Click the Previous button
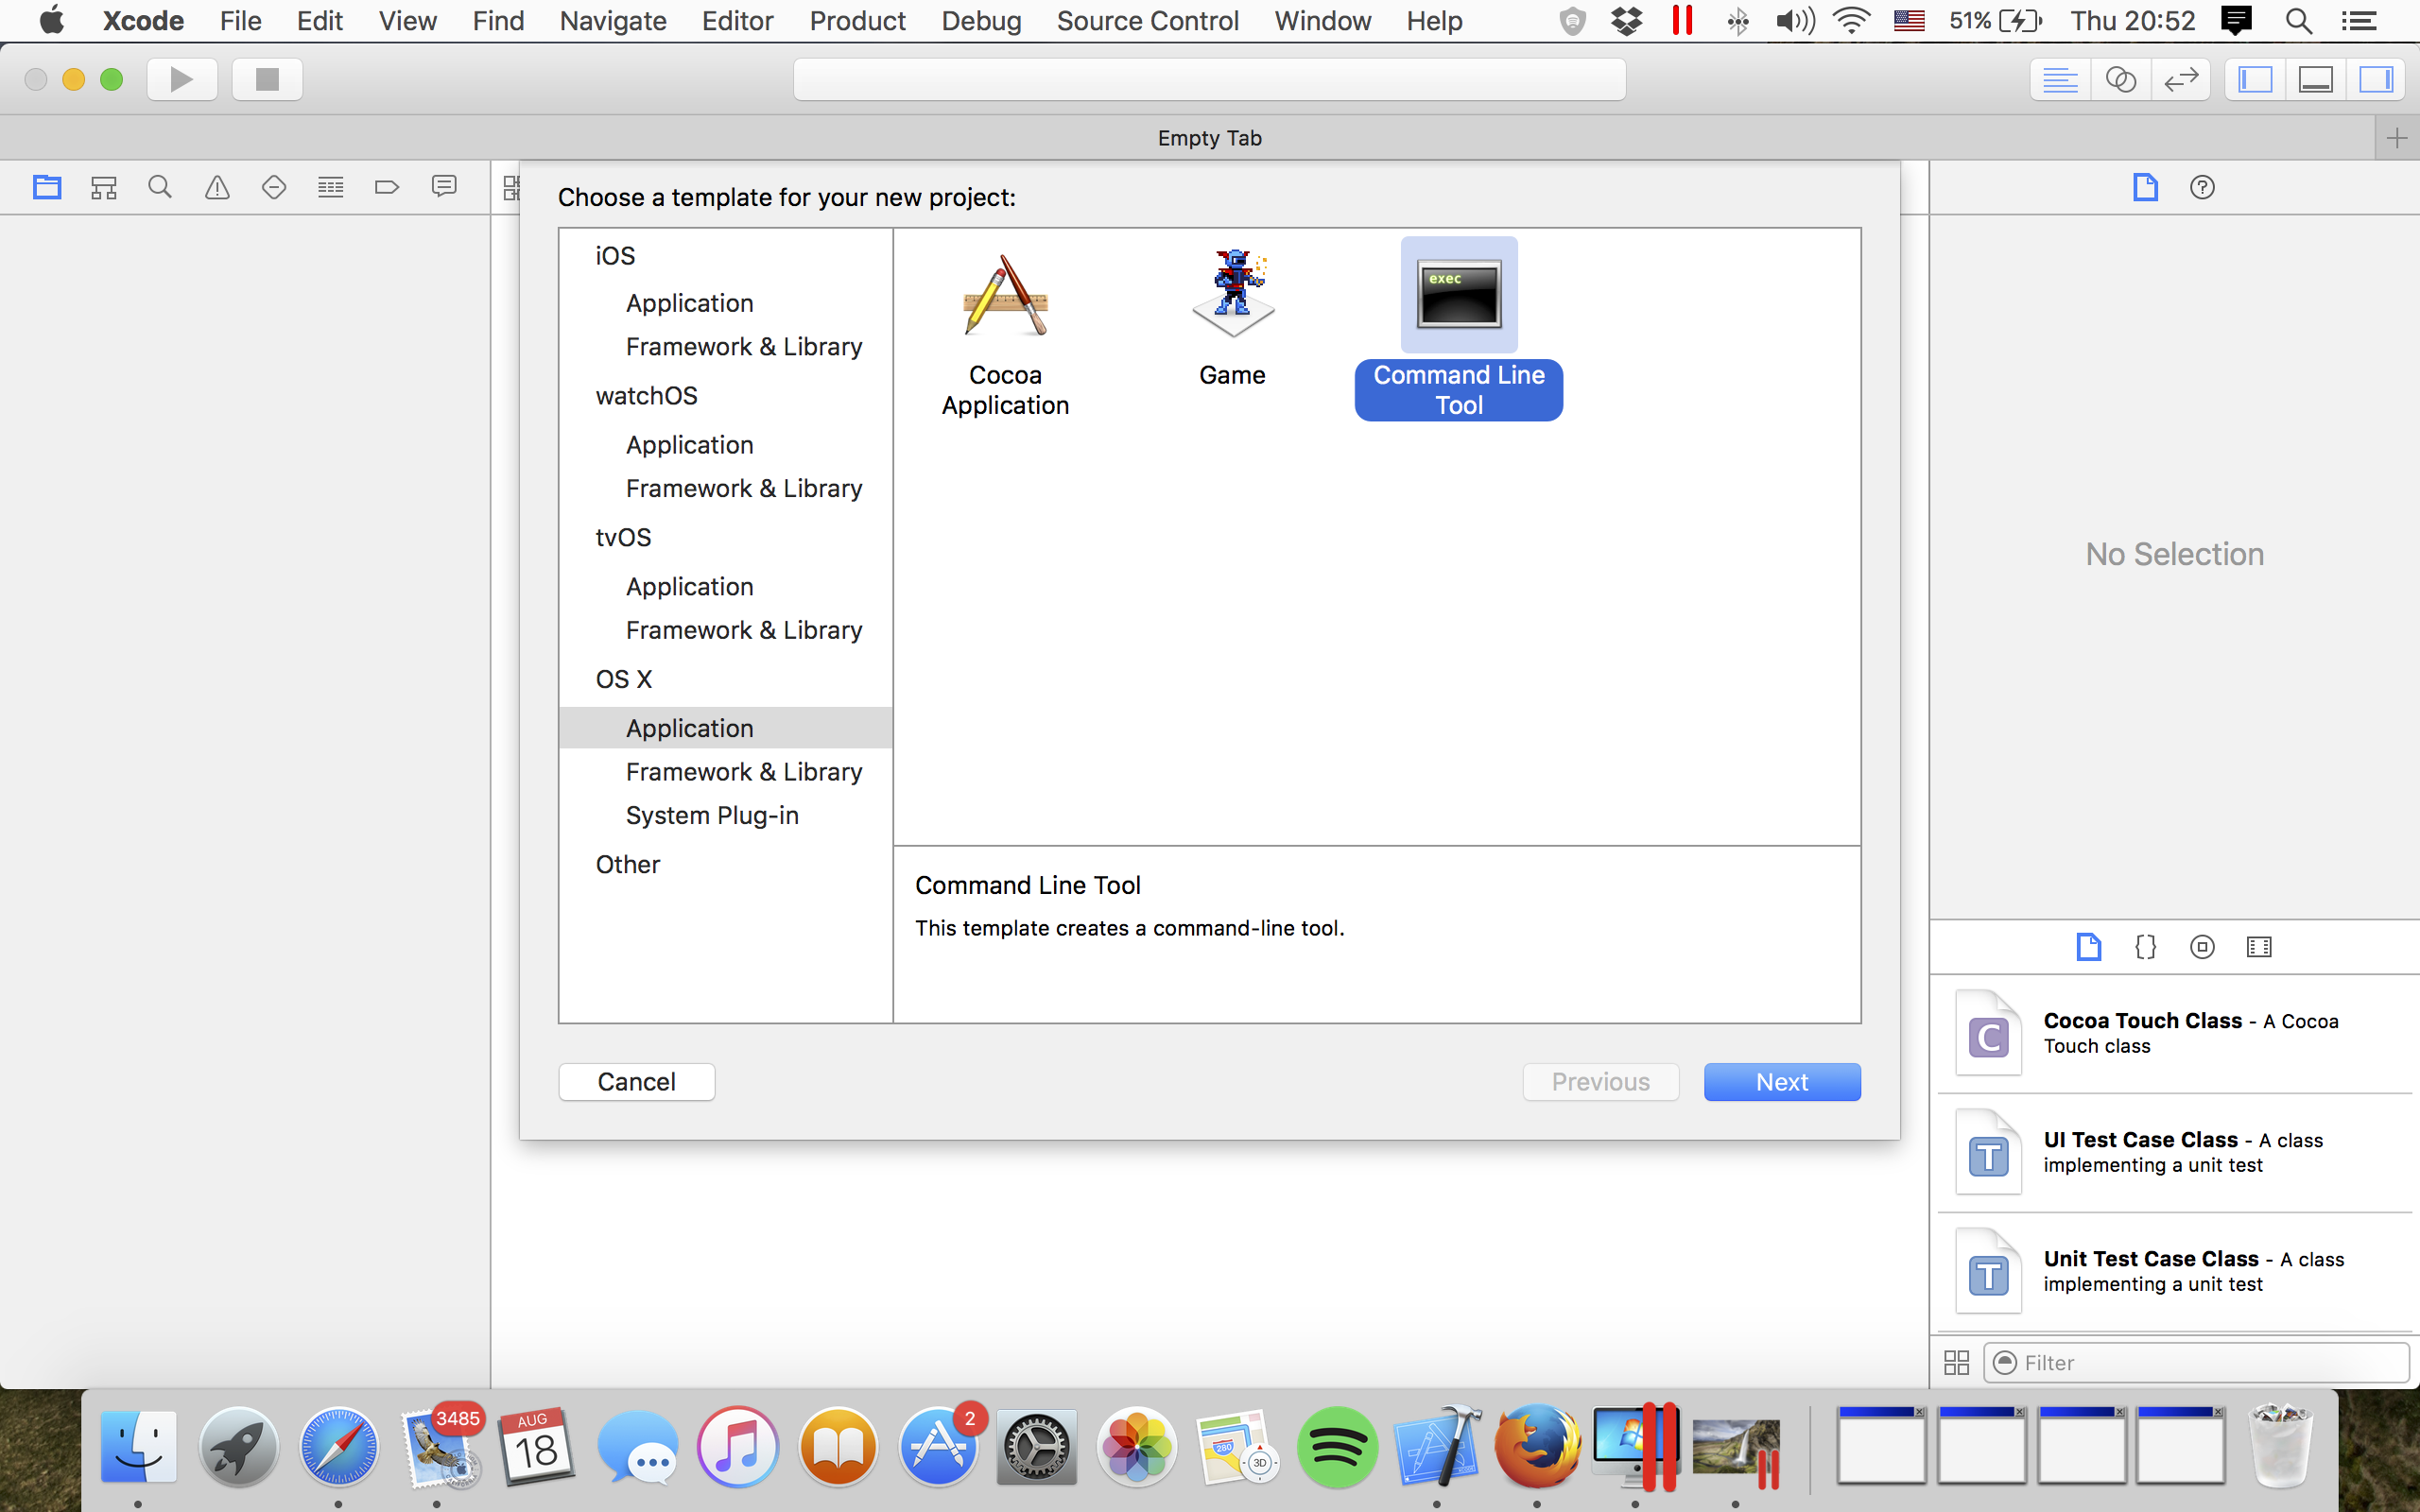 (x=1601, y=1082)
